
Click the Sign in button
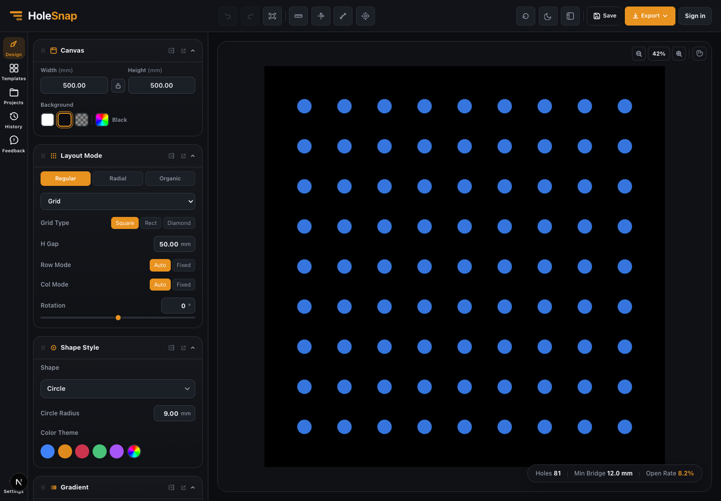(x=695, y=16)
